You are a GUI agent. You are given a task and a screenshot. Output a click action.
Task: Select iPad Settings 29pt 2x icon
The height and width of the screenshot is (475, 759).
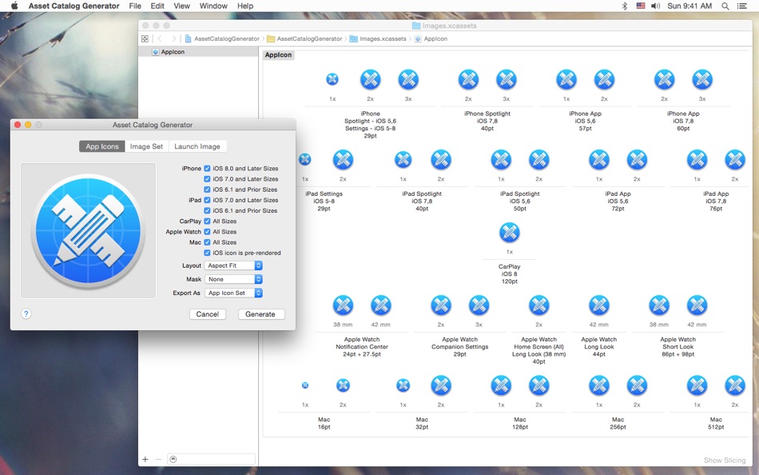point(343,159)
